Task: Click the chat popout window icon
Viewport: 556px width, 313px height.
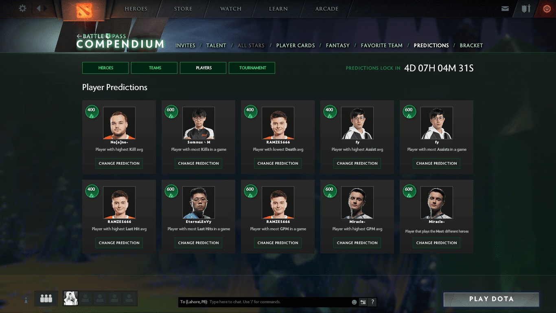Action: click(x=363, y=302)
